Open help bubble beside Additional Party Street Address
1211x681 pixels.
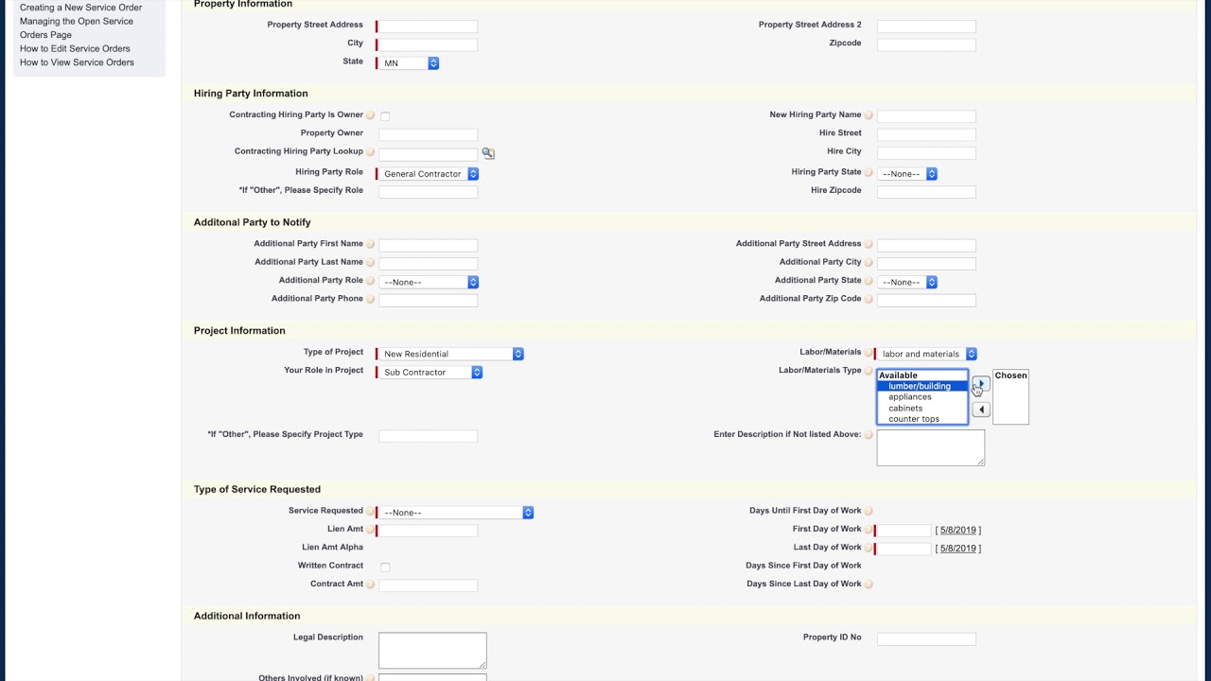[869, 245]
